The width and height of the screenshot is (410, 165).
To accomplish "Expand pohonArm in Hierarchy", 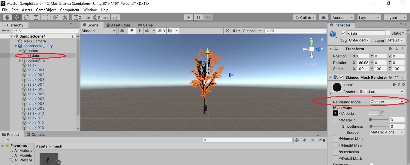I will click(20, 60).
